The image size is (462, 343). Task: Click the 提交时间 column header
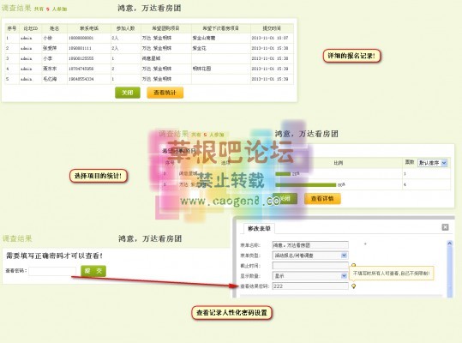[x=272, y=28]
